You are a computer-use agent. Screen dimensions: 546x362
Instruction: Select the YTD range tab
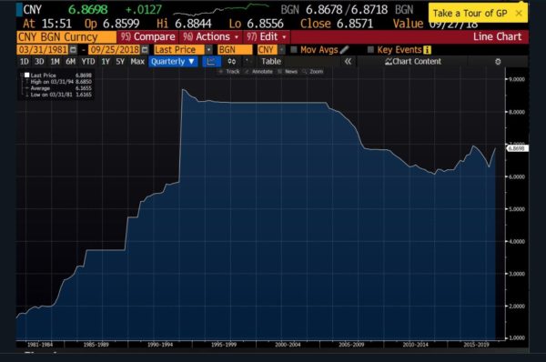point(88,62)
